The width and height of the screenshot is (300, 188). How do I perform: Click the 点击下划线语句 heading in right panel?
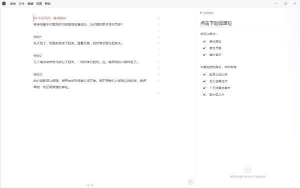tap(216, 23)
